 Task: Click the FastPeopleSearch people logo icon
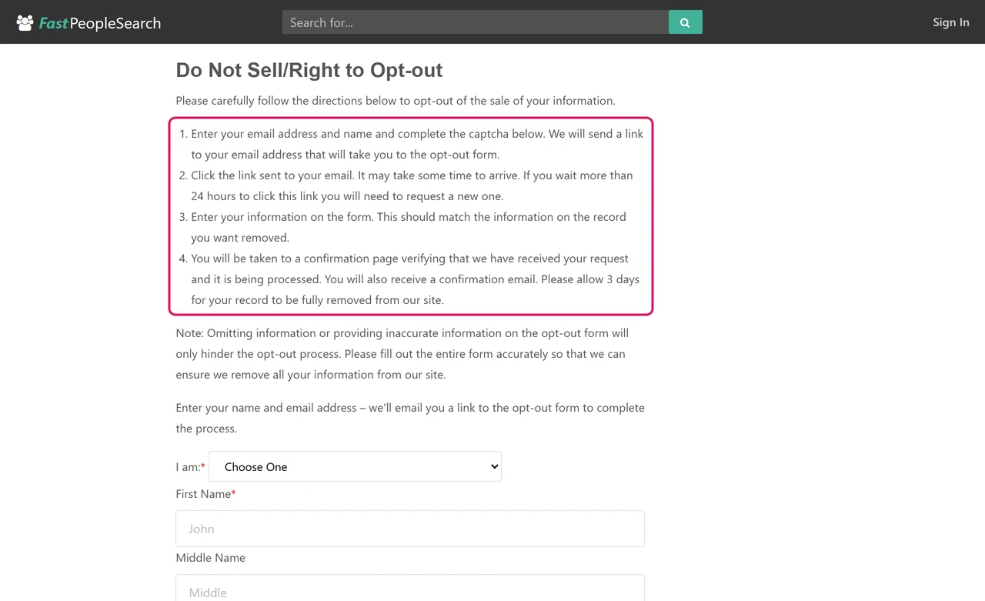[25, 22]
